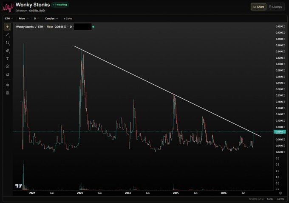
Task: Select the trend line drawing tool
Action: [x=7, y=35]
